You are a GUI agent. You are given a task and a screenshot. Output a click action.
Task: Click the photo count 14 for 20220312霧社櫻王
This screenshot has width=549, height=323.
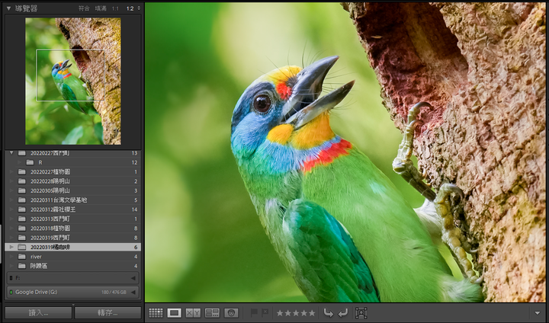[x=135, y=209]
